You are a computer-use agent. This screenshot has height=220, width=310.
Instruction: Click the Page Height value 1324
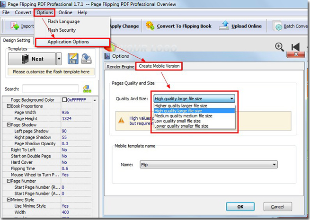(67, 119)
